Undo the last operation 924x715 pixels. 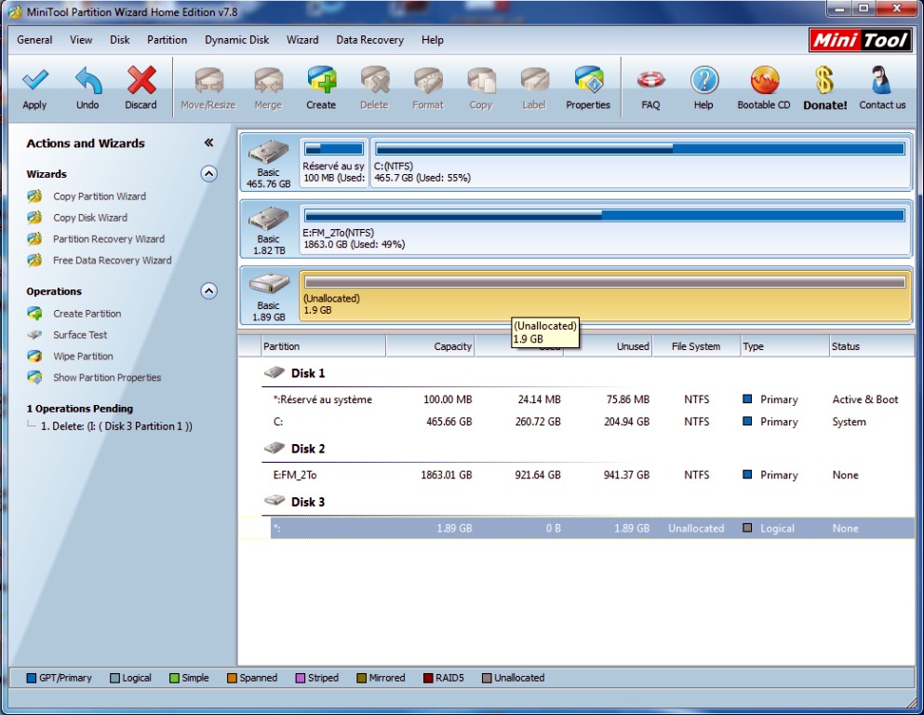(87, 81)
